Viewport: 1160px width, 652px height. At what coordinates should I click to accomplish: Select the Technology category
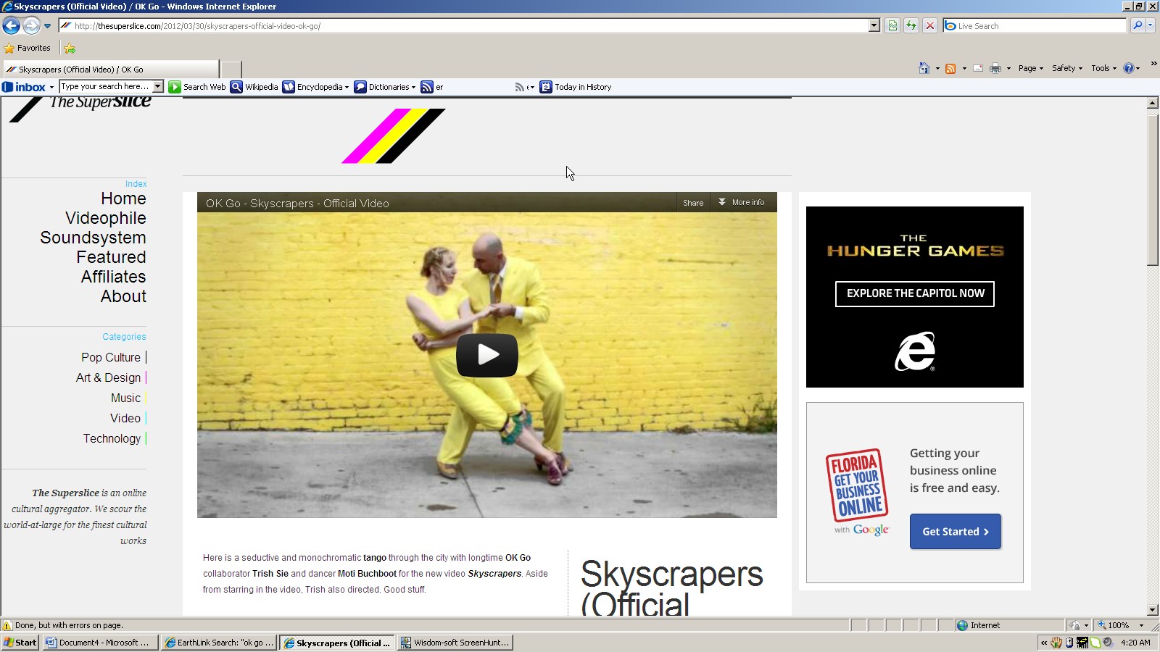point(112,438)
